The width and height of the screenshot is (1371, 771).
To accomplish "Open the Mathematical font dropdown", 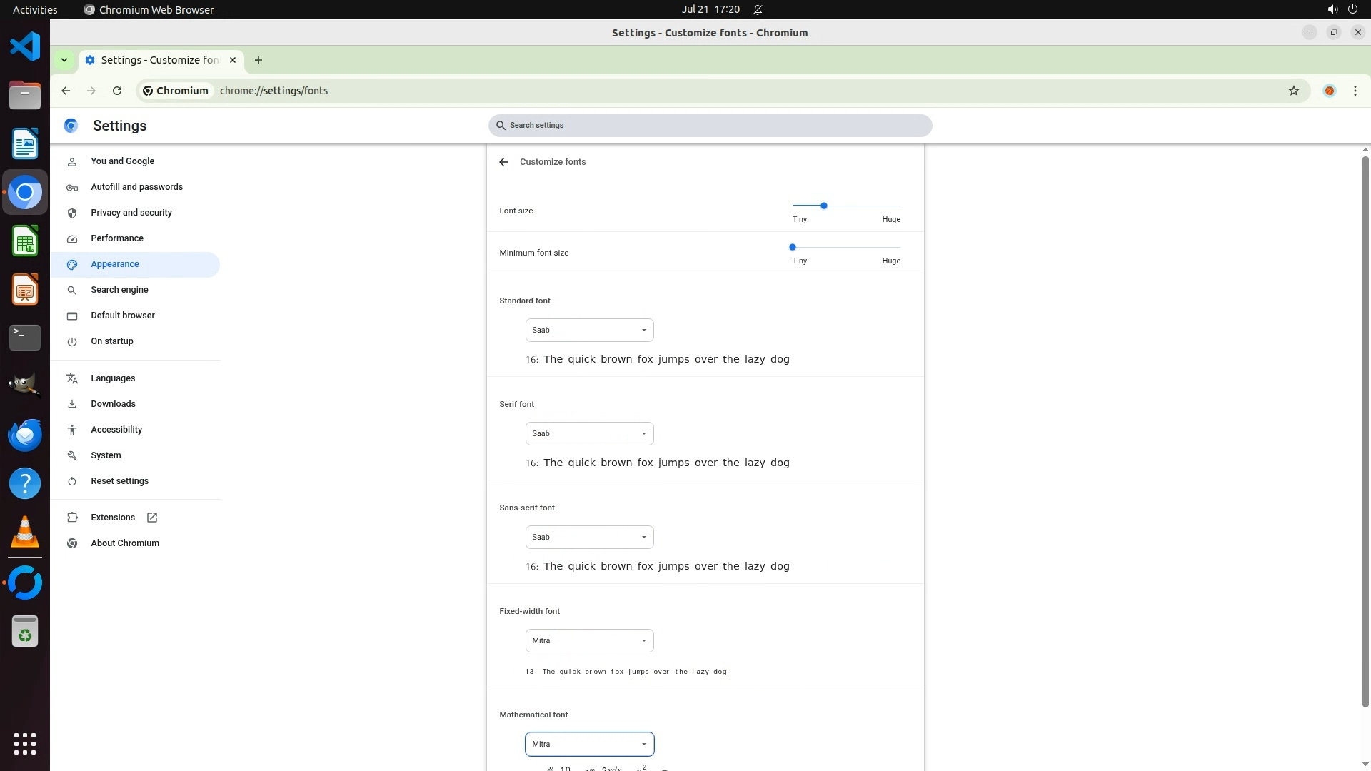I will coord(589,744).
